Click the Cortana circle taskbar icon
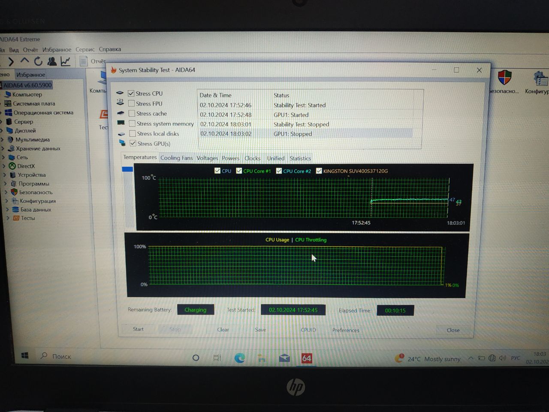The width and height of the screenshot is (549, 412). coord(196,357)
